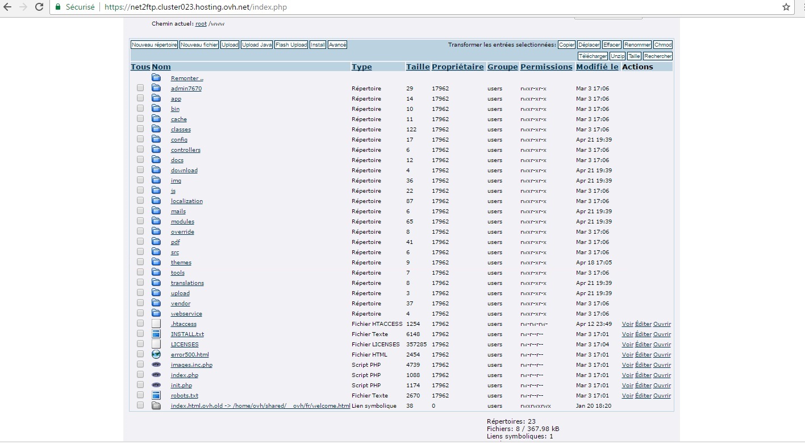Check the box for the themes directory
Image resolution: width=805 pixels, height=443 pixels.
point(140,262)
